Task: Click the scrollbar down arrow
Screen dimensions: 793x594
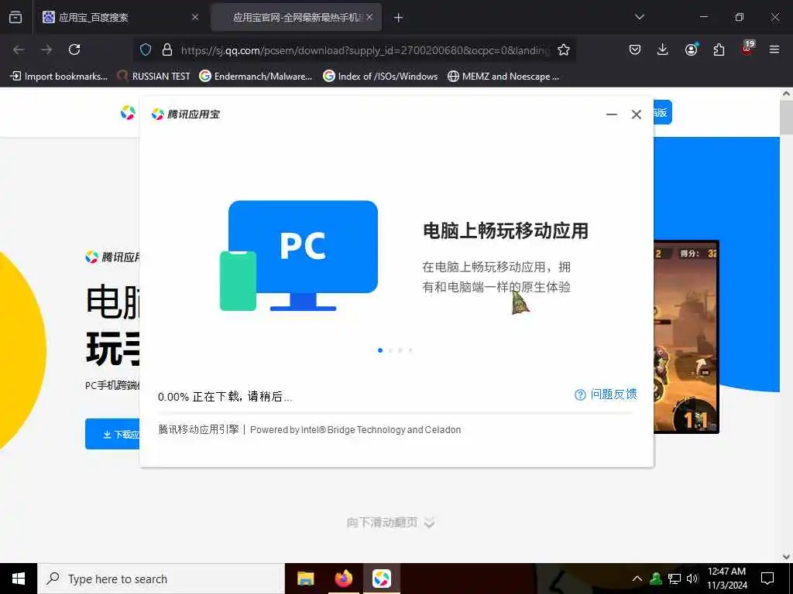Action: (x=787, y=557)
